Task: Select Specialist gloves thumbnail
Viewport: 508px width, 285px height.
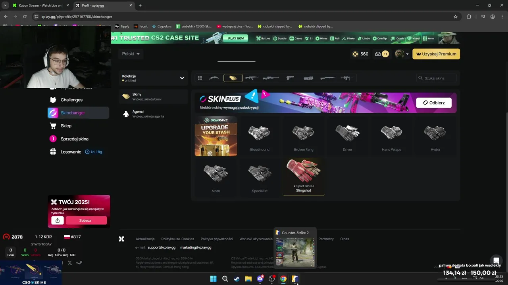Action: (260, 177)
